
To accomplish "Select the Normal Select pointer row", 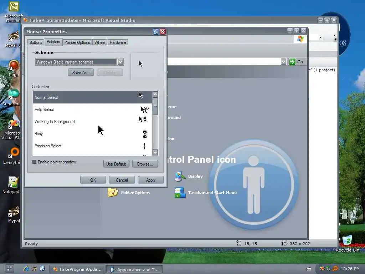I will pyautogui.click(x=92, y=97).
